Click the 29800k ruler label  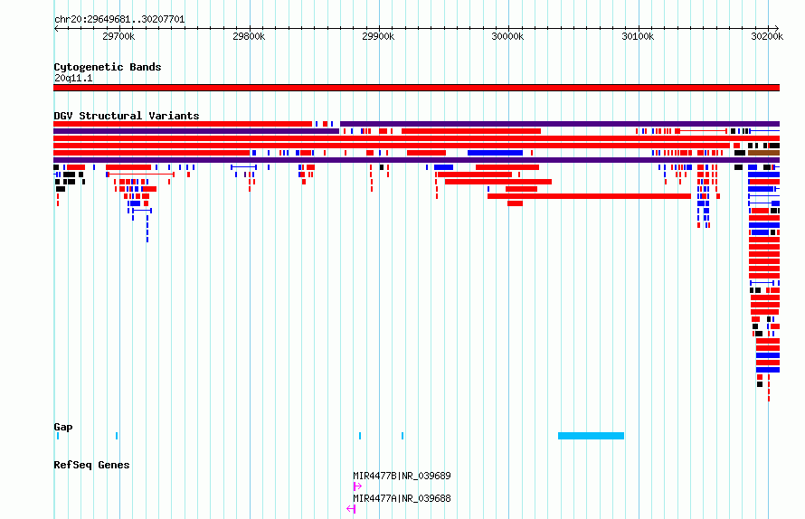tap(249, 36)
